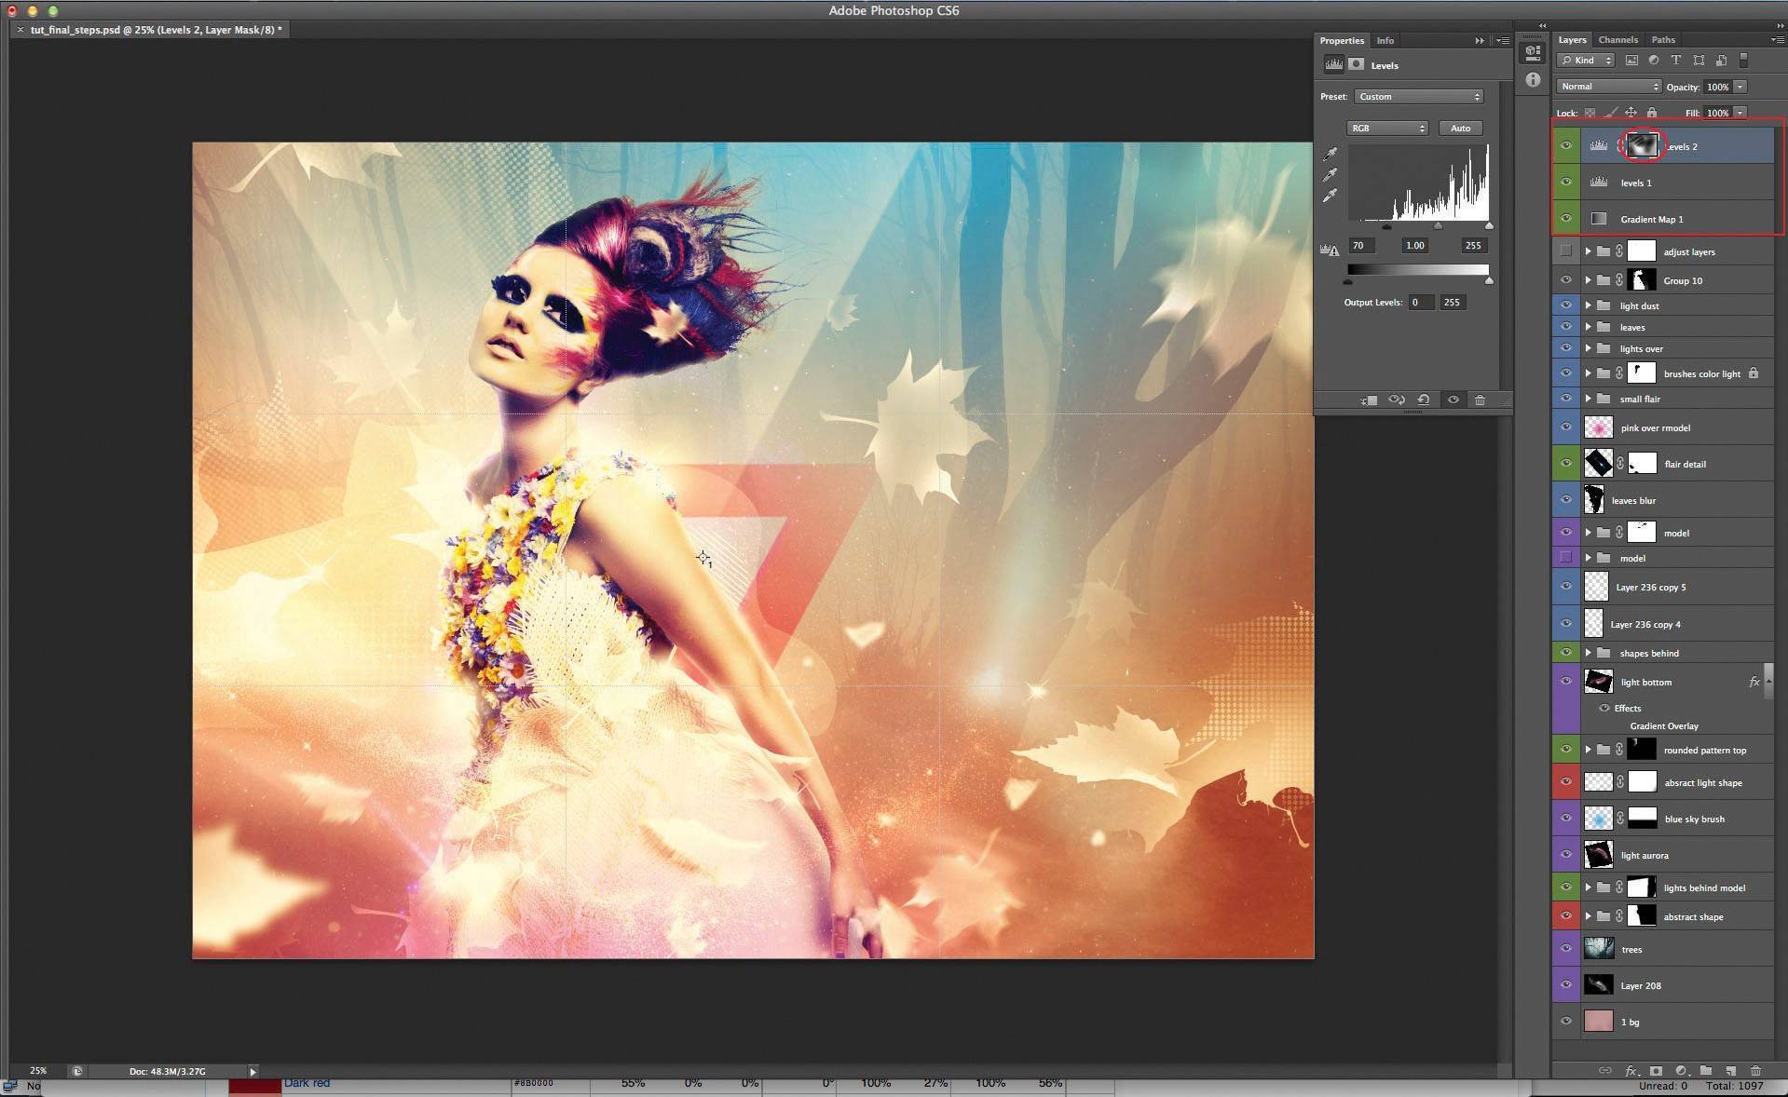Open the RGB channel dropdown

[1386, 129]
